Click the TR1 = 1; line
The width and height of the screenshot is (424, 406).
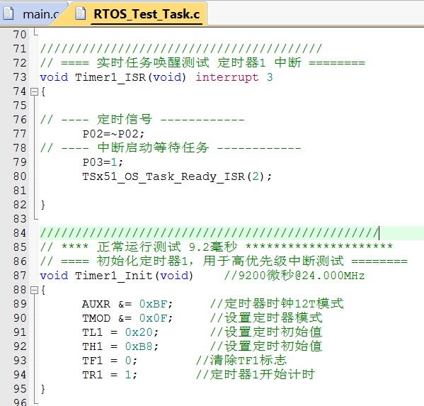coord(110,375)
